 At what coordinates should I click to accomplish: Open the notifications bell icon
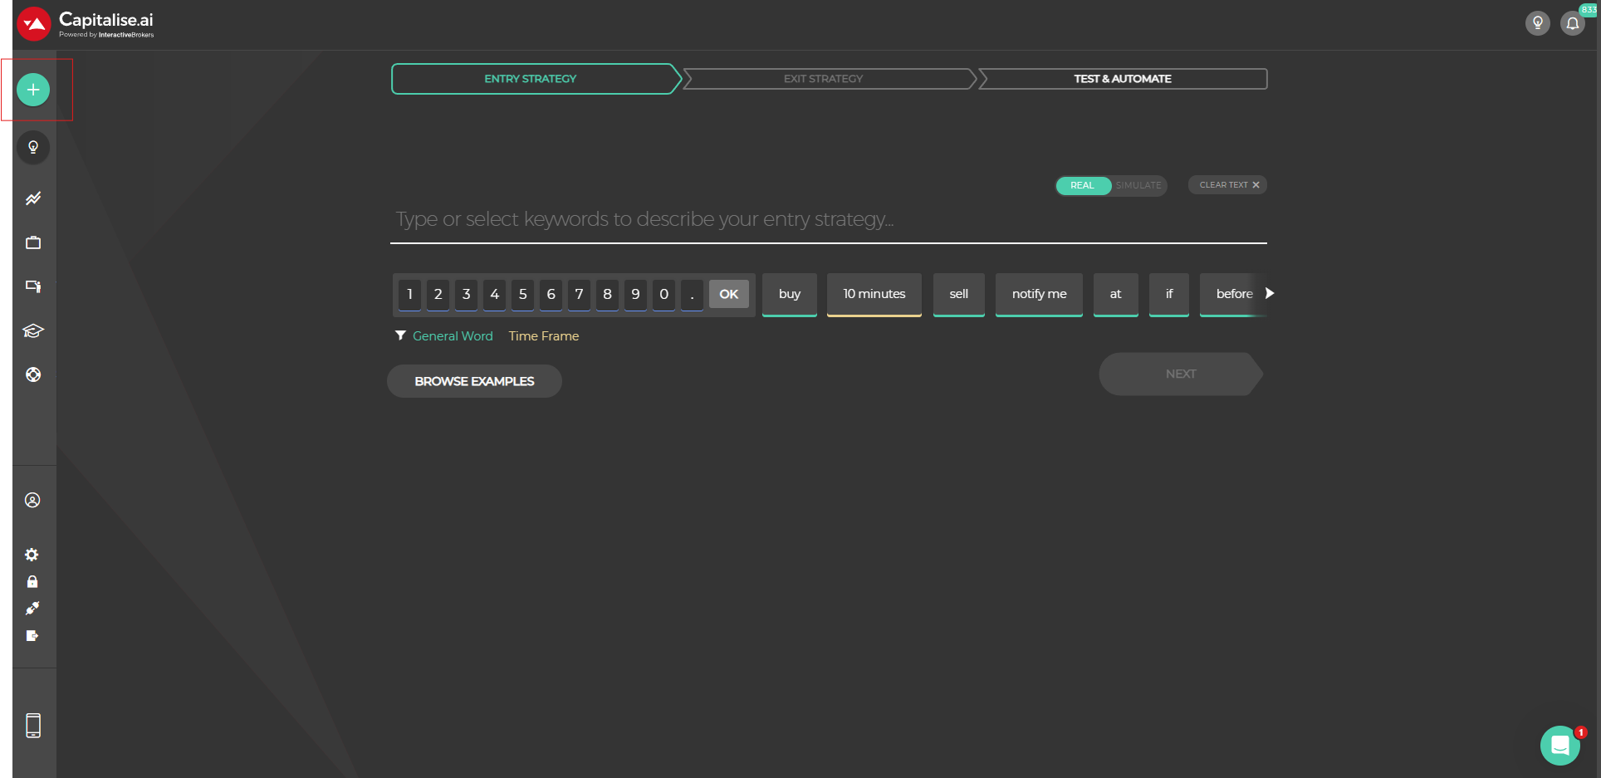click(1572, 23)
